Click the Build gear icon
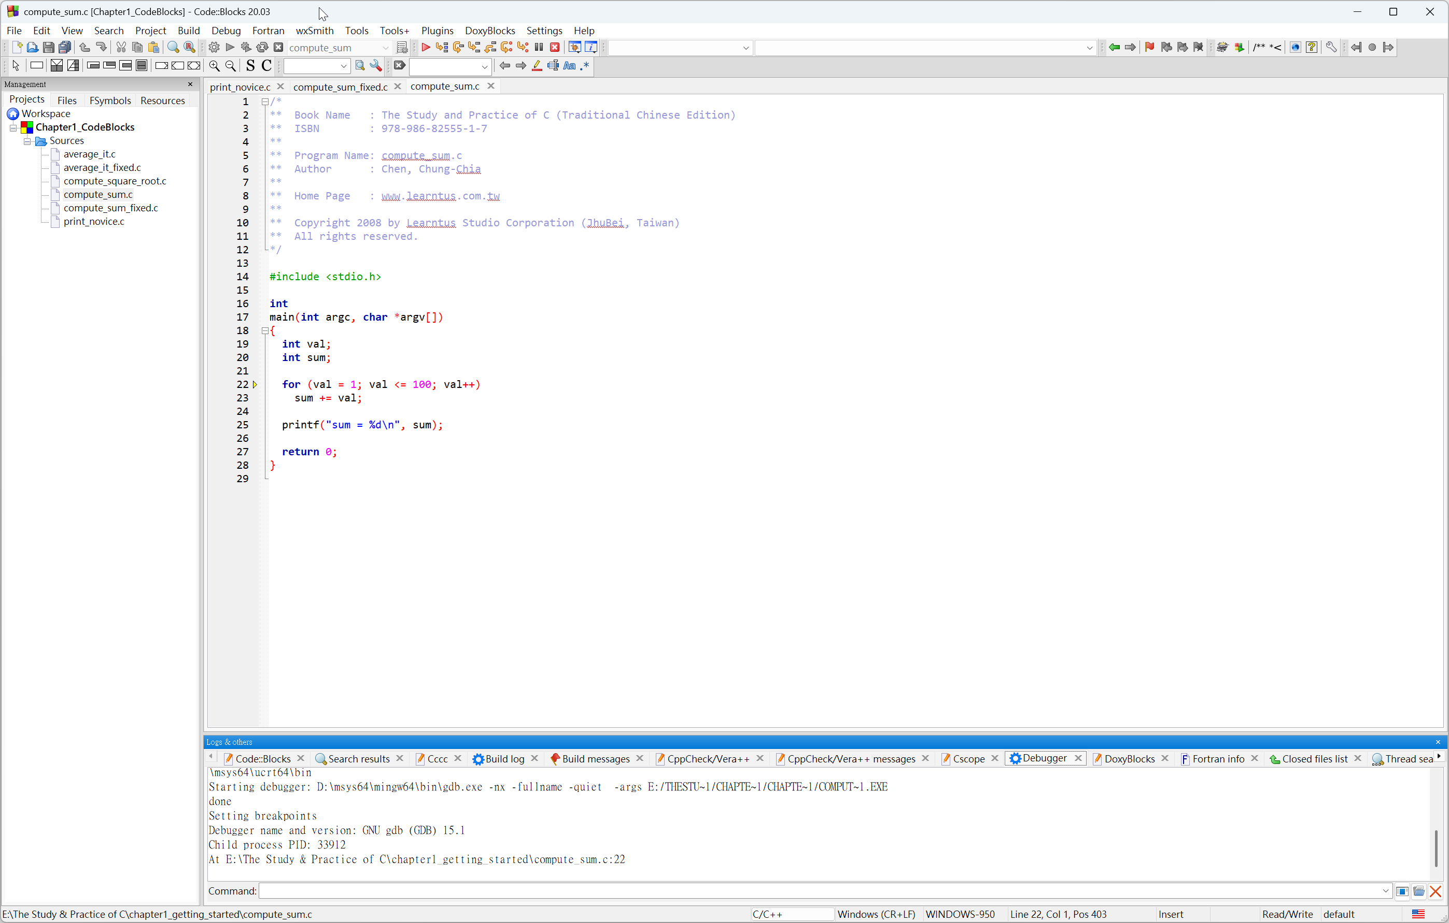 [214, 48]
